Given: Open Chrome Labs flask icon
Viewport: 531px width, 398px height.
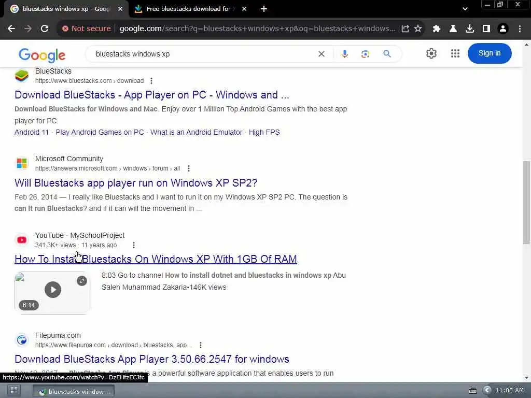Looking at the screenshot, I should tap(453, 29).
